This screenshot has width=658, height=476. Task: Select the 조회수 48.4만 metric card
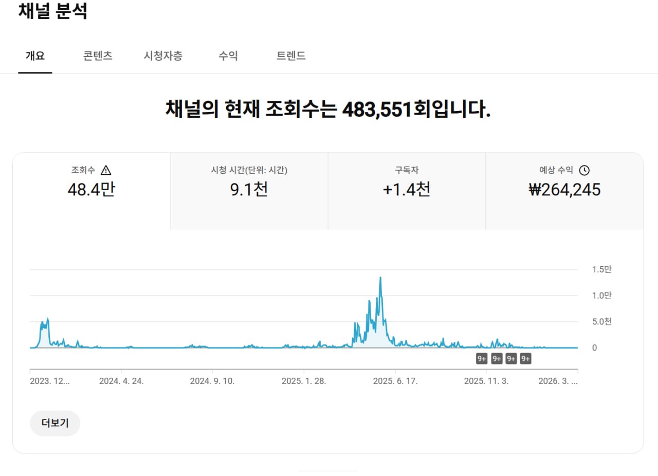tap(92, 190)
